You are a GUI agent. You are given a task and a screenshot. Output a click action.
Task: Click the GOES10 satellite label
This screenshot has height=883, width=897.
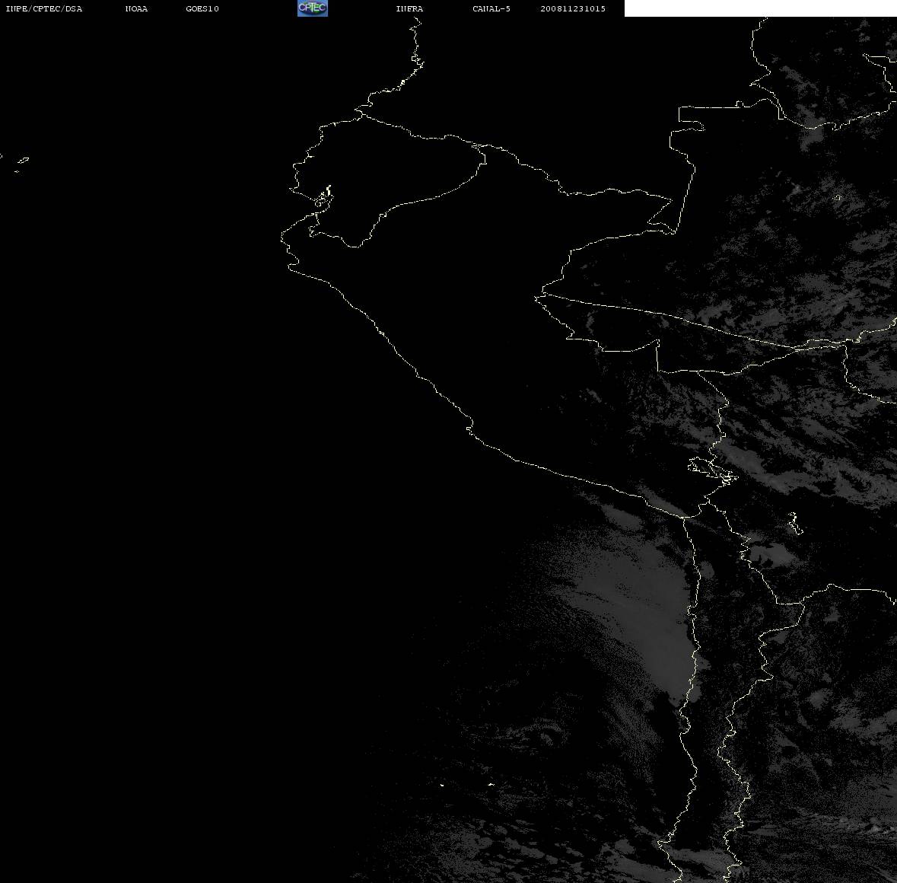pyautogui.click(x=202, y=8)
